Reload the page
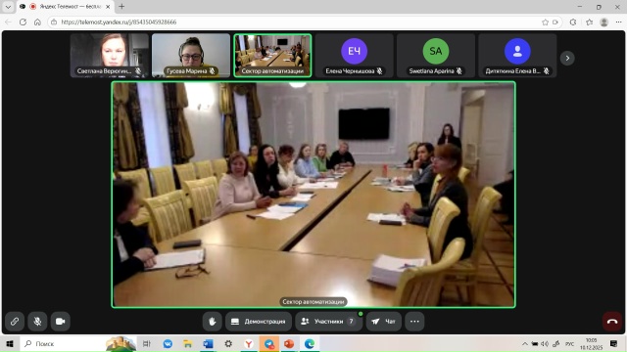The width and height of the screenshot is (627, 352). [x=23, y=22]
